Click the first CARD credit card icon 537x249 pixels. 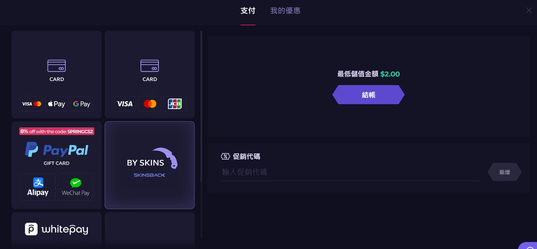pyautogui.click(x=57, y=66)
